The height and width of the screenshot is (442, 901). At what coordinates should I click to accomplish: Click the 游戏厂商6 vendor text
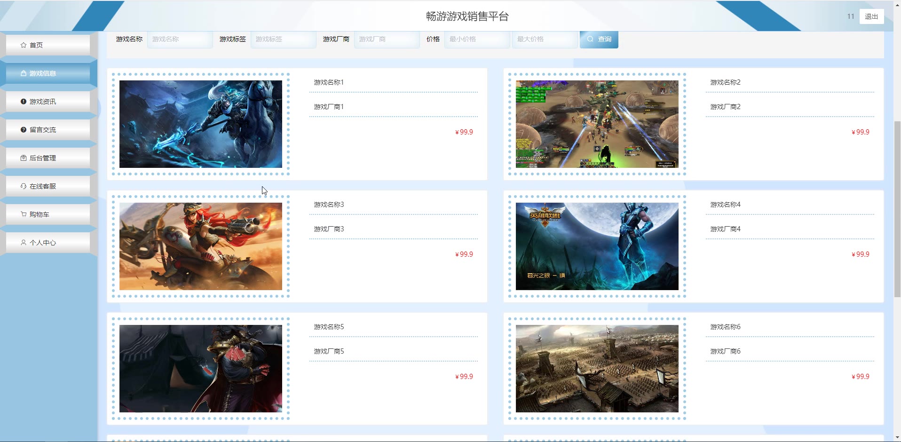[x=725, y=351]
